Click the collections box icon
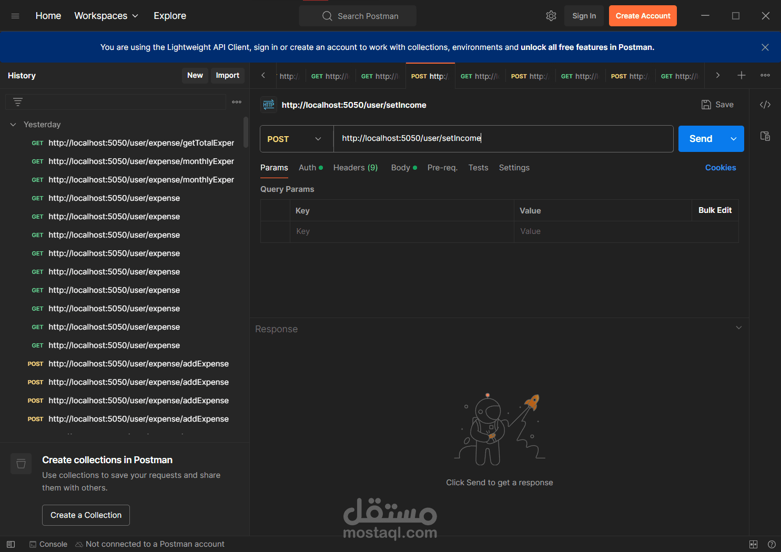The width and height of the screenshot is (781, 552). 21,464
